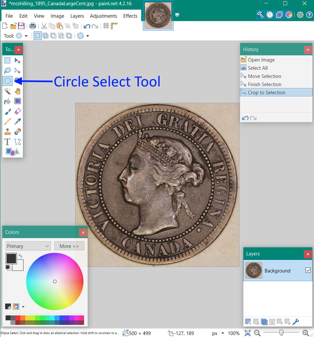Select the Rectangle Select tool

[x=7, y=60]
